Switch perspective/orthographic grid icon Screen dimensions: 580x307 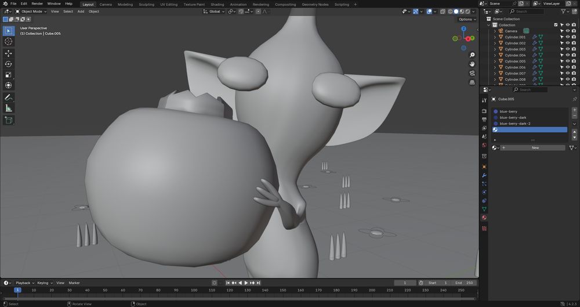coord(472,82)
